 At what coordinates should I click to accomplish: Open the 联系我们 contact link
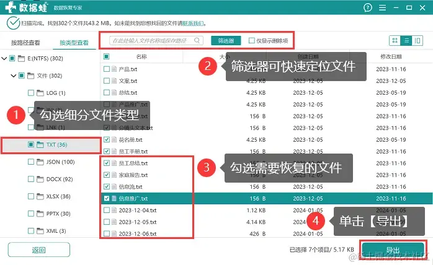pos(193,24)
